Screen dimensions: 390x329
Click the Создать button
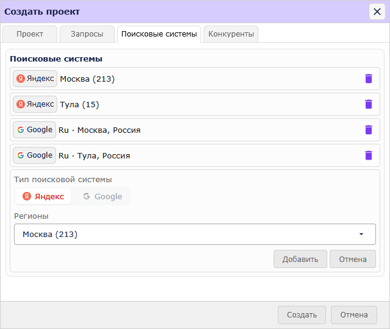coord(302,315)
